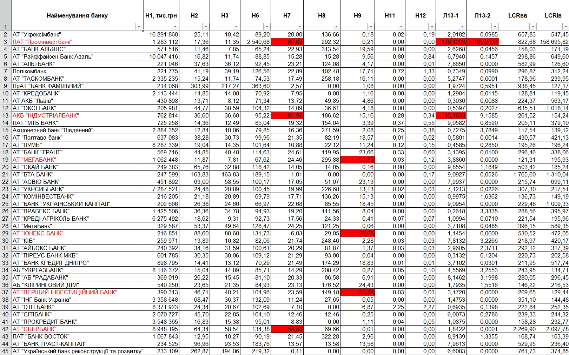Select the Найменування банку header cell
This screenshot has height=355, width=569.
[x=77, y=15]
